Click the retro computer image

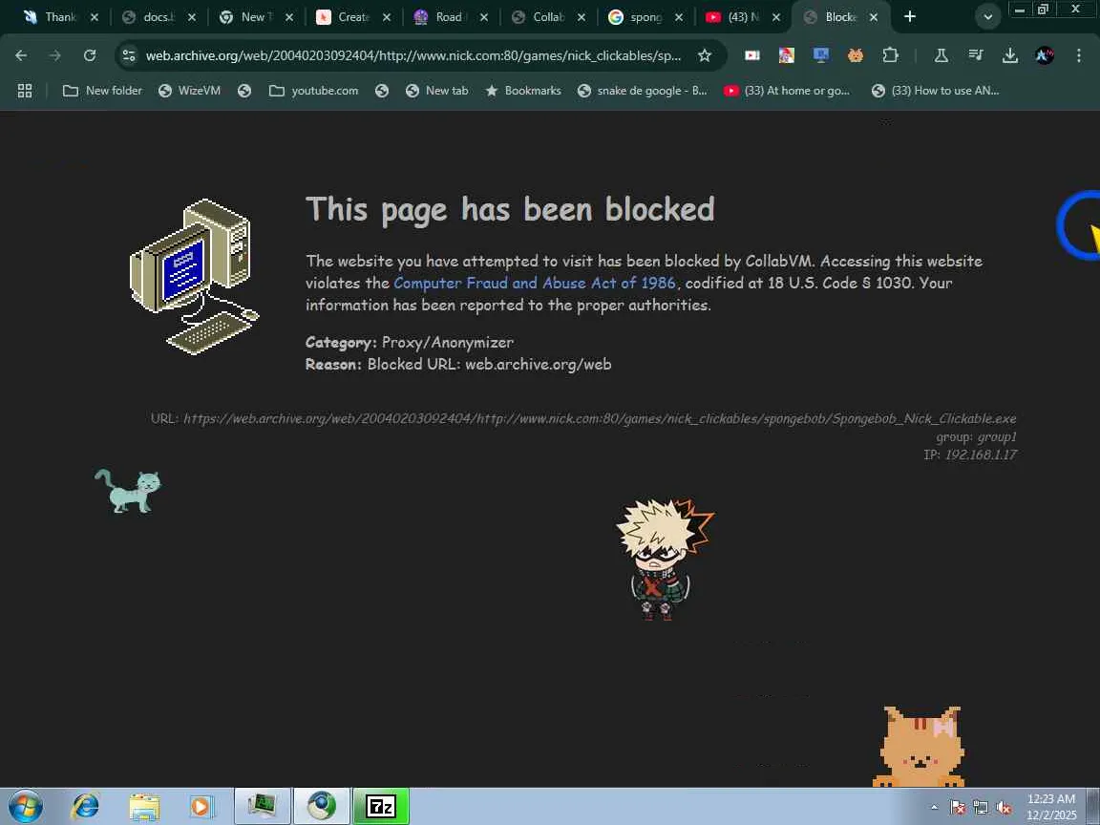(195, 276)
